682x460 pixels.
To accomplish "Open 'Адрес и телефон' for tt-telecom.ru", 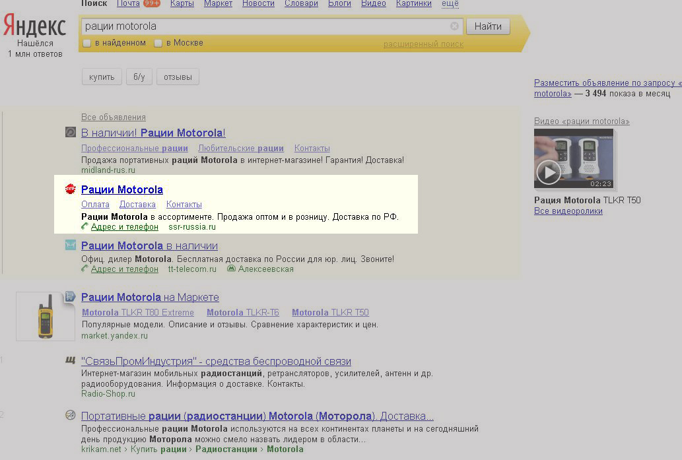I will coord(124,269).
